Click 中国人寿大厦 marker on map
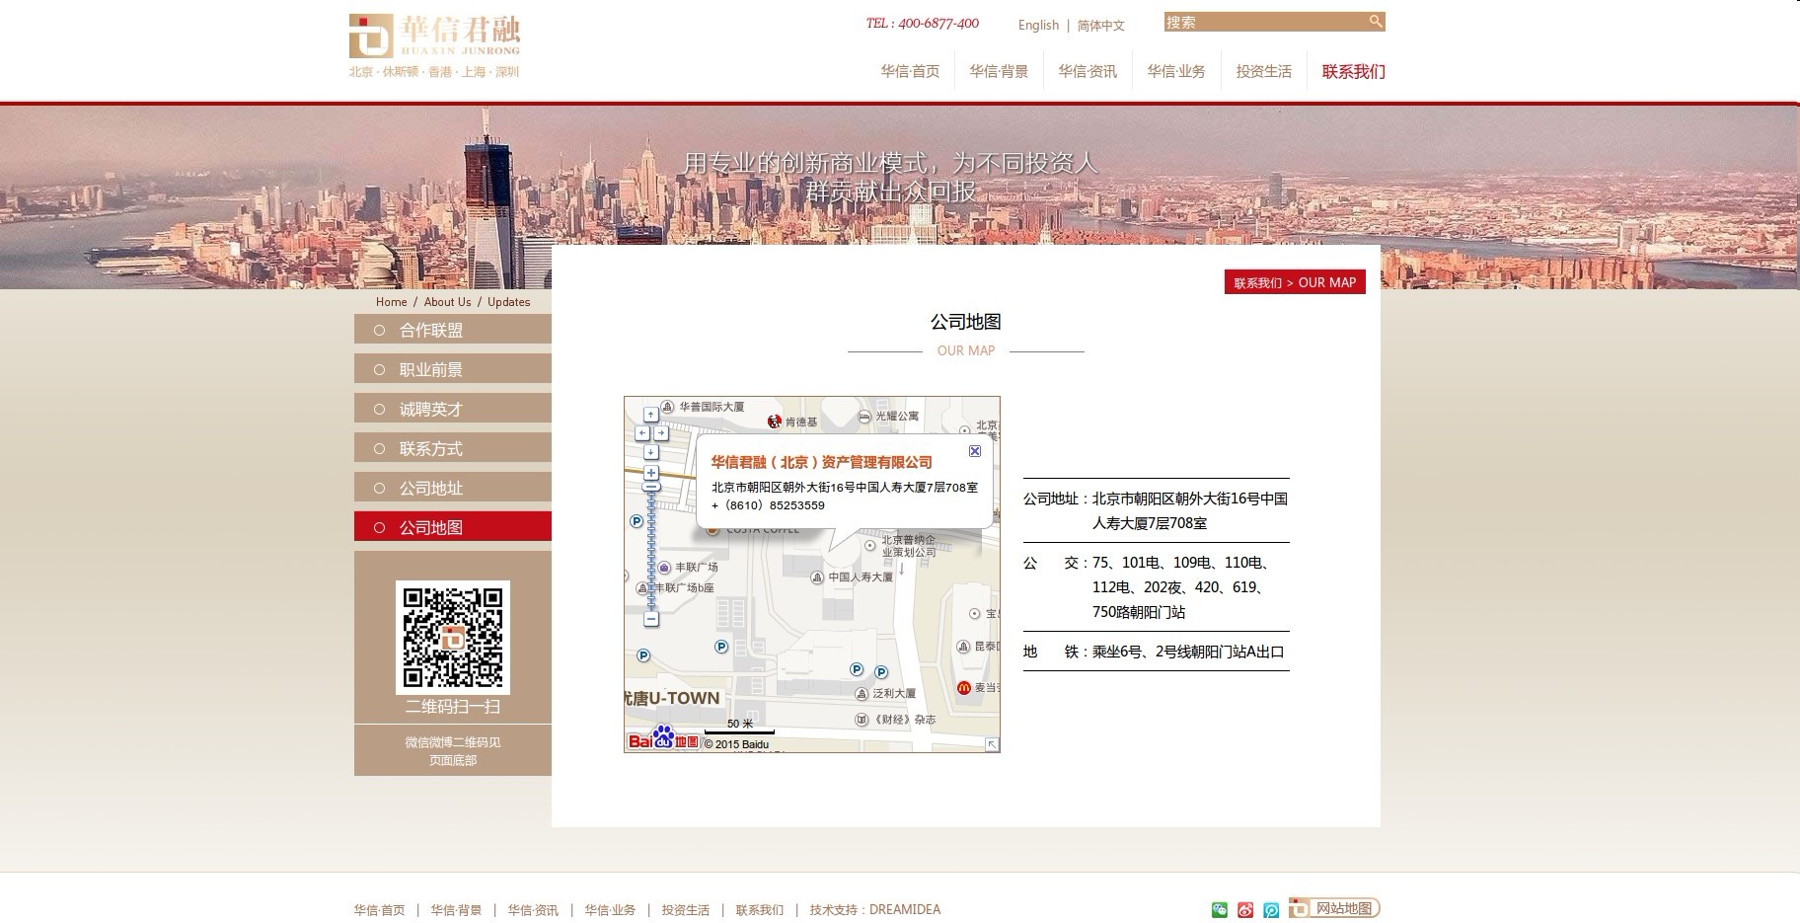Image resolution: width=1800 pixels, height=923 pixels. point(817,577)
